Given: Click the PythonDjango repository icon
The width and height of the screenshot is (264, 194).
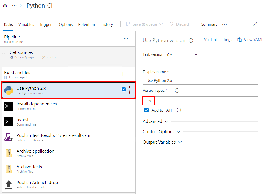Looking at the screenshot, I should (11, 57).
